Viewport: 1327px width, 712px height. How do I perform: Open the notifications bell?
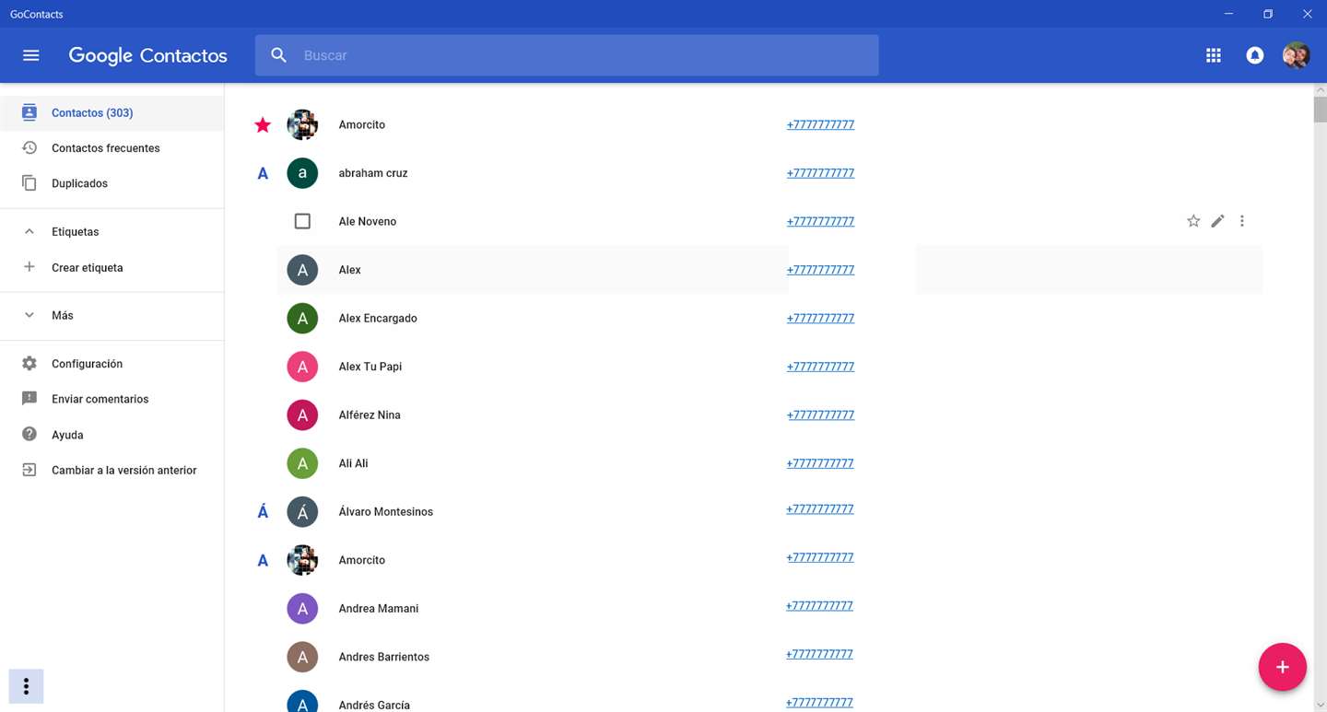tap(1254, 55)
